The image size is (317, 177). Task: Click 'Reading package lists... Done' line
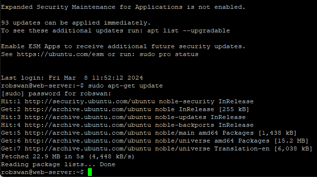tap(58, 164)
